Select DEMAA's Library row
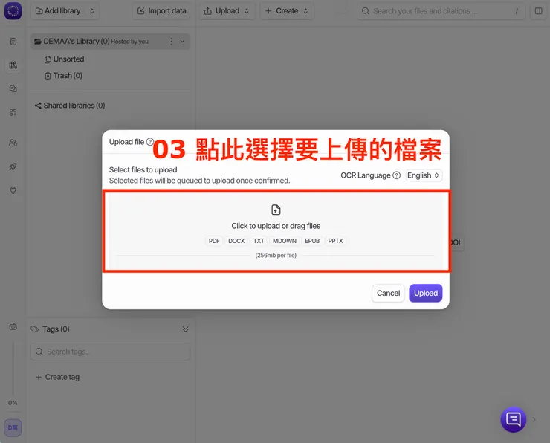550x443 pixels. 111,42
